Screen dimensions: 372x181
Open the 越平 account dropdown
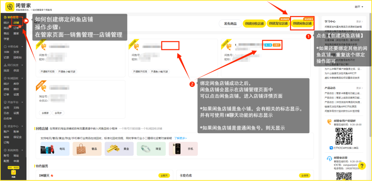359,7
